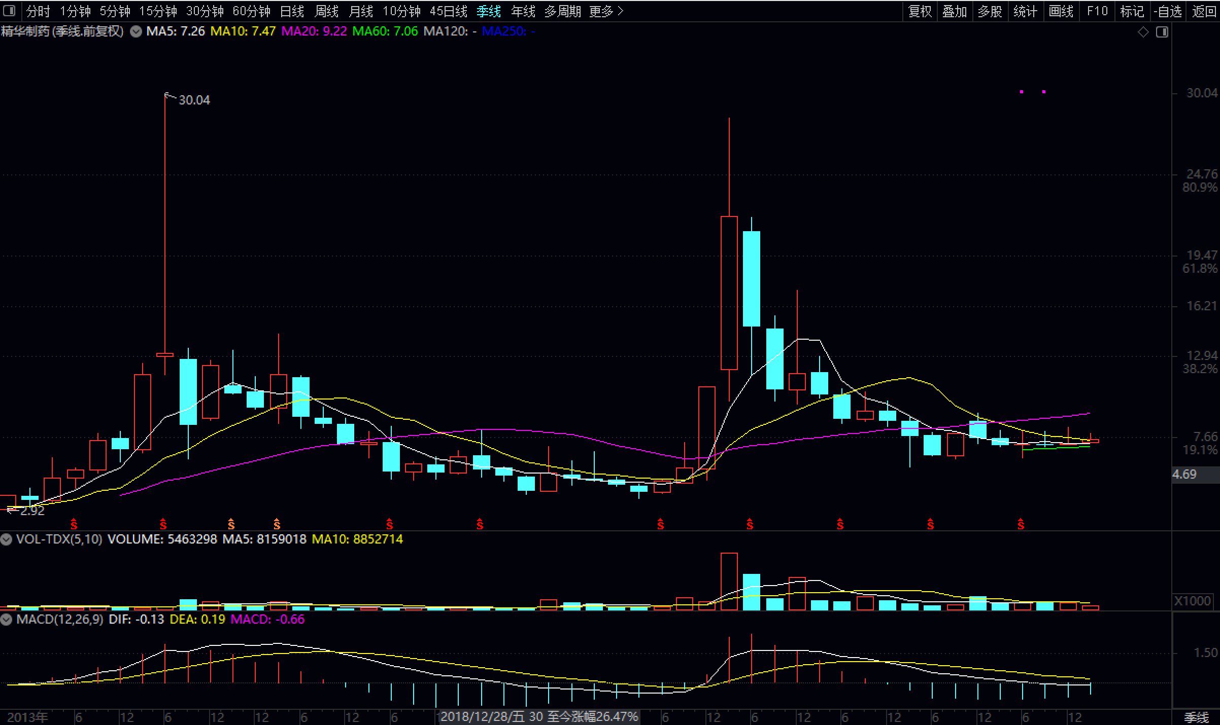Click 季线 label at bottom-right corner
The height and width of the screenshot is (725, 1220).
[1196, 717]
